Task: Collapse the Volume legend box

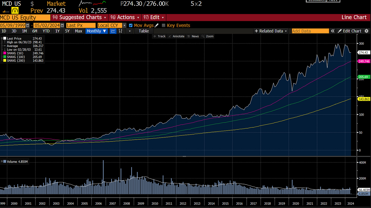Action: [2, 162]
